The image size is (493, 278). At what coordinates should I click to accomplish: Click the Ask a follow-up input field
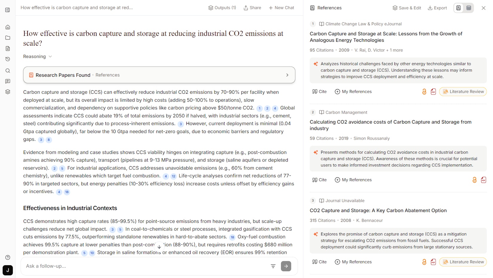coord(143,266)
